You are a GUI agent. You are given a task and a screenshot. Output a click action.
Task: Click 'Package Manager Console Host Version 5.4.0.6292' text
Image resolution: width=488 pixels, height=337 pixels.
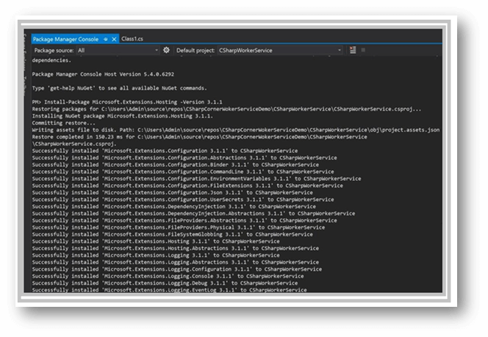click(x=103, y=74)
